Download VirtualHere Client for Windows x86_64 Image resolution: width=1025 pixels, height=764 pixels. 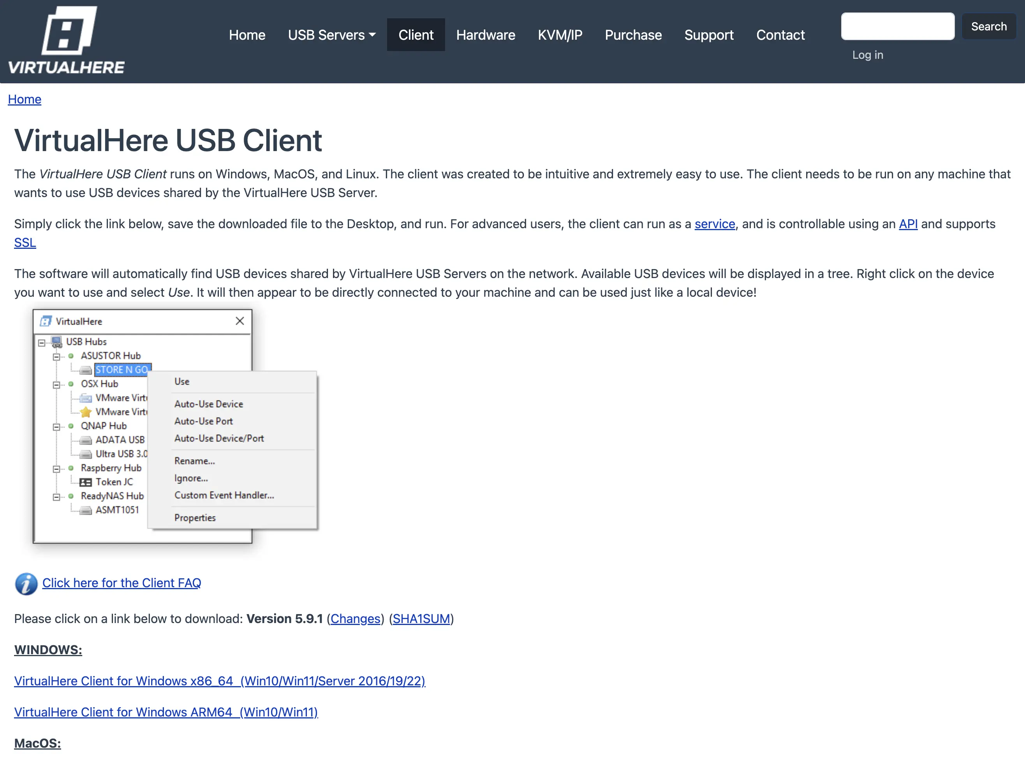[220, 681]
